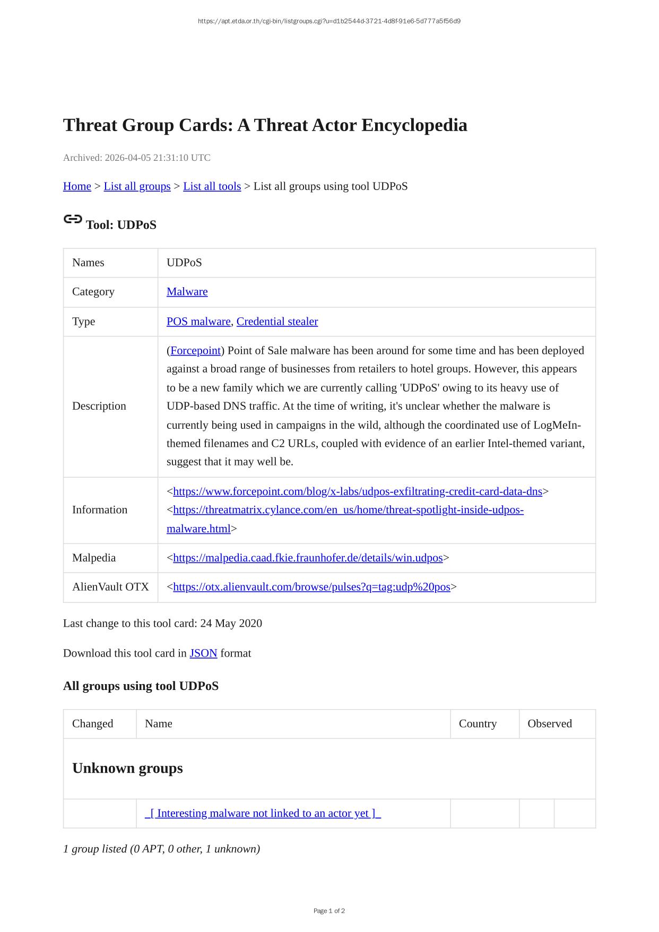Click the chain link icon beside Tool: UDPoS

[x=73, y=219]
